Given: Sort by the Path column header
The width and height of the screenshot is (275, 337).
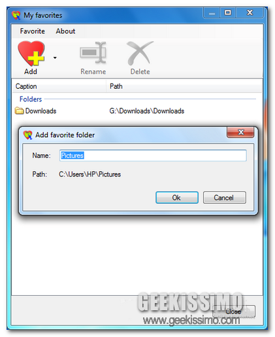Looking at the screenshot, I should point(184,86).
